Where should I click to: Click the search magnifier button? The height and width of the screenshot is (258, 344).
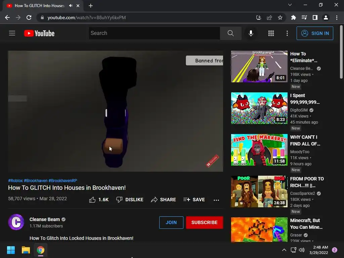click(230, 33)
